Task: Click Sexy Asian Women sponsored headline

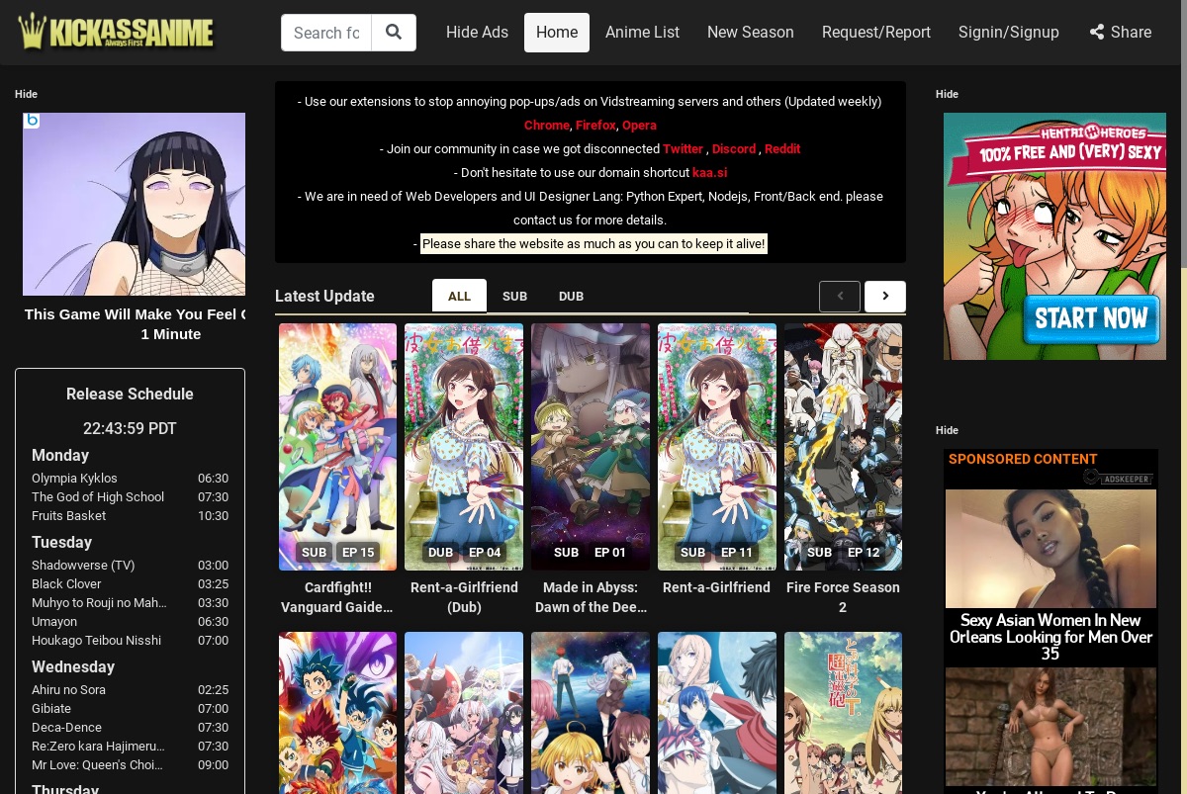Action: 1050,637
